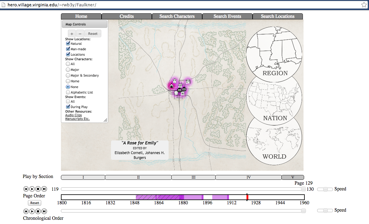Skip to end of Page Order playback

(44, 189)
